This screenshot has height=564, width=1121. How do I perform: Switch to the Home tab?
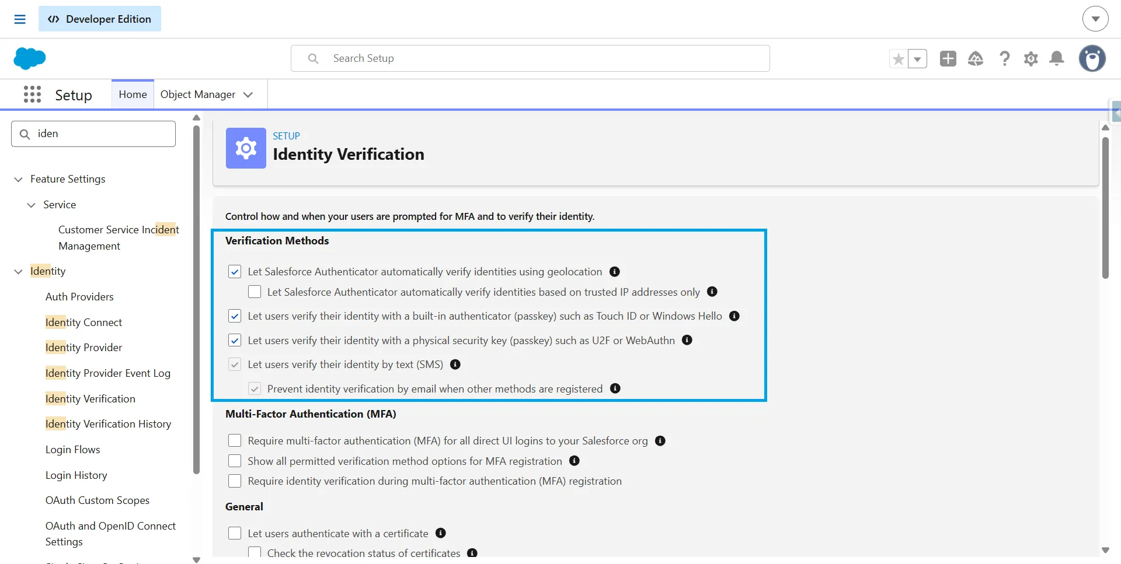133,94
